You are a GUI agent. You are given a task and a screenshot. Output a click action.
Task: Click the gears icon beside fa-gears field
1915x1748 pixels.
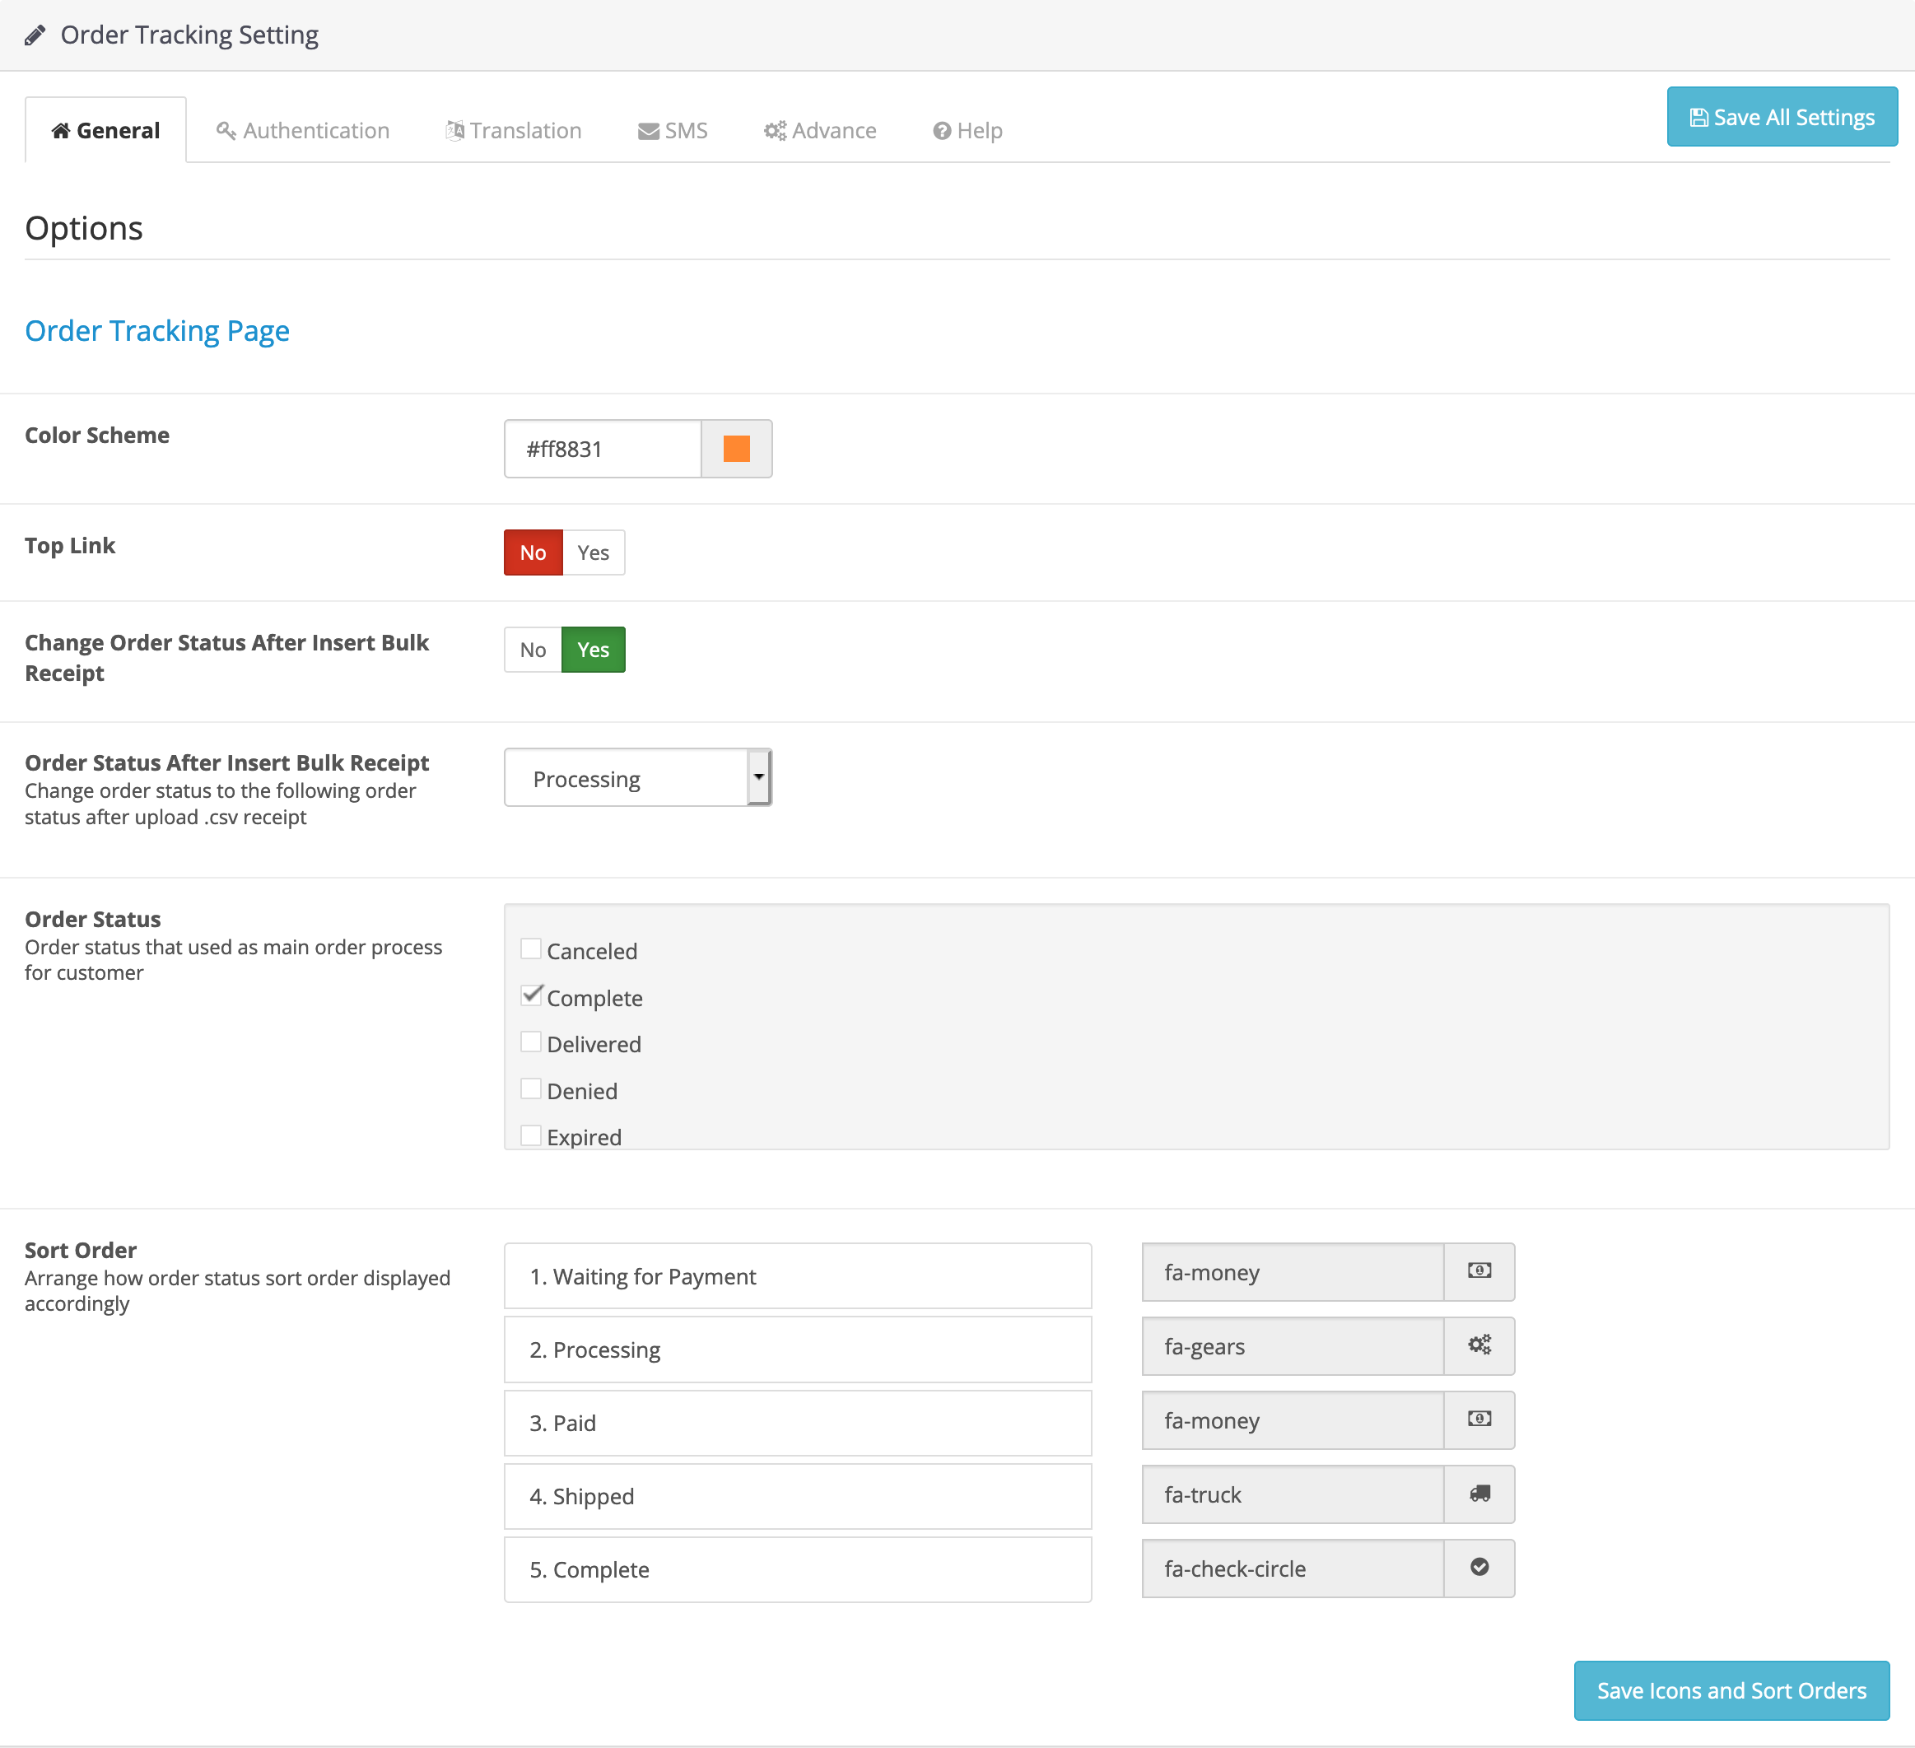coord(1478,1345)
